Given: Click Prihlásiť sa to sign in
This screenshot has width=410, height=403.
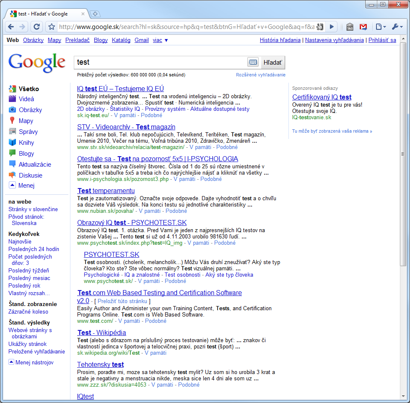Looking at the screenshot, I should pos(382,40).
